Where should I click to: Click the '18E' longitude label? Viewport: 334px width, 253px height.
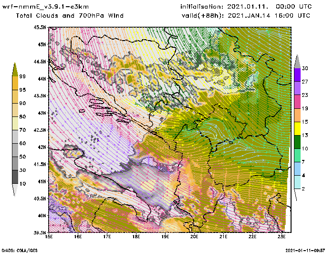pos(136,237)
